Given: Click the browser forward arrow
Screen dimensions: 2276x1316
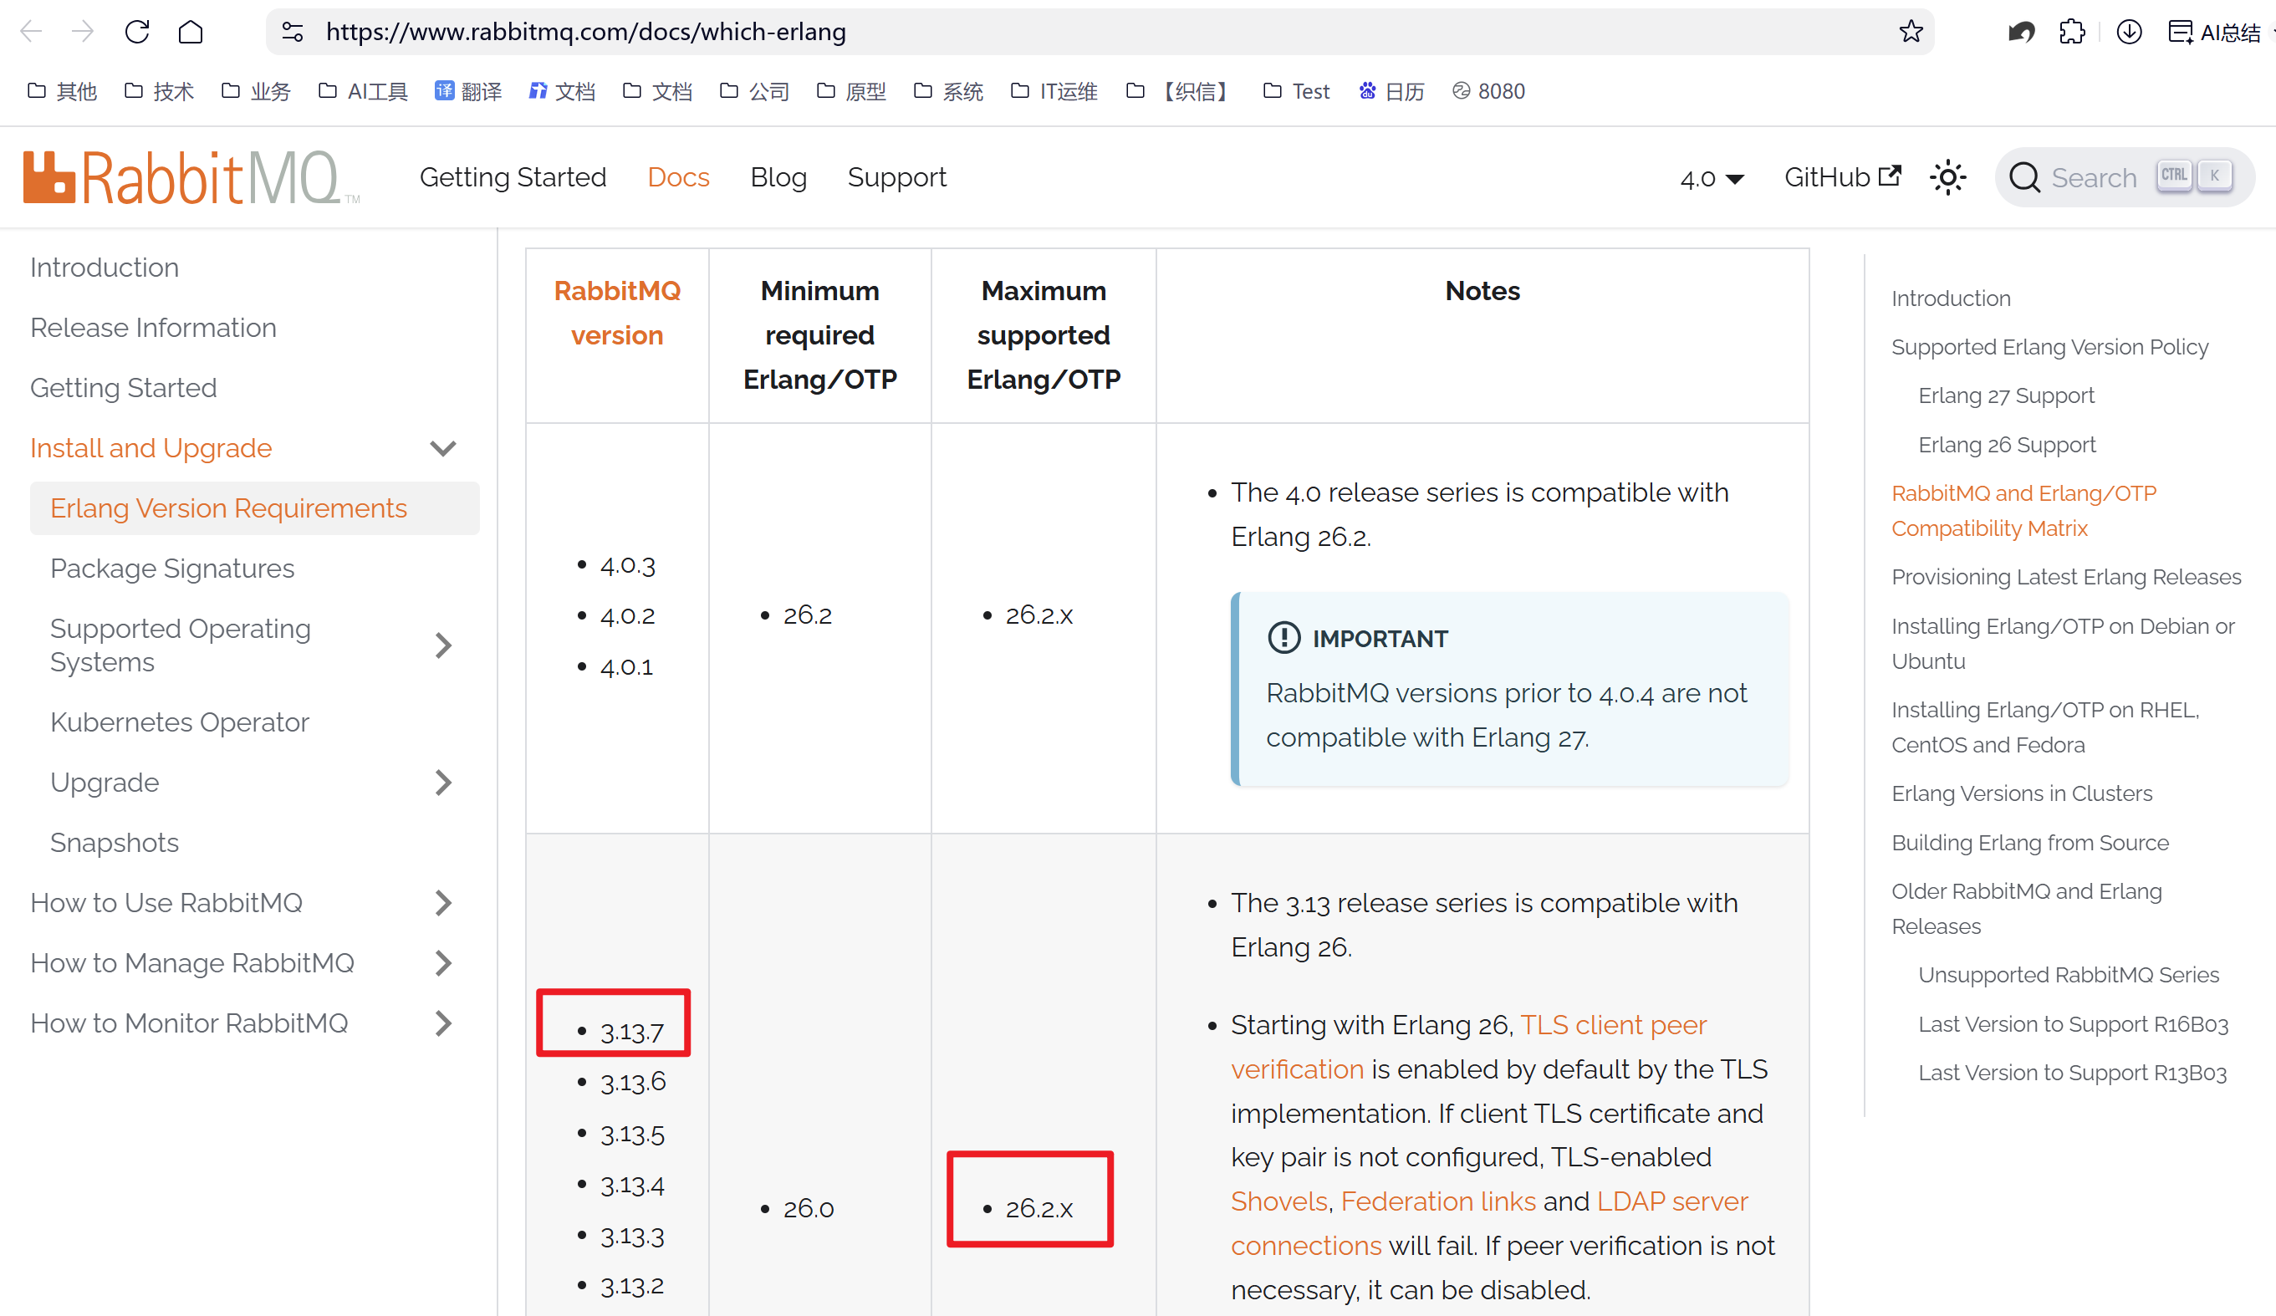Looking at the screenshot, I should coord(83,32).
